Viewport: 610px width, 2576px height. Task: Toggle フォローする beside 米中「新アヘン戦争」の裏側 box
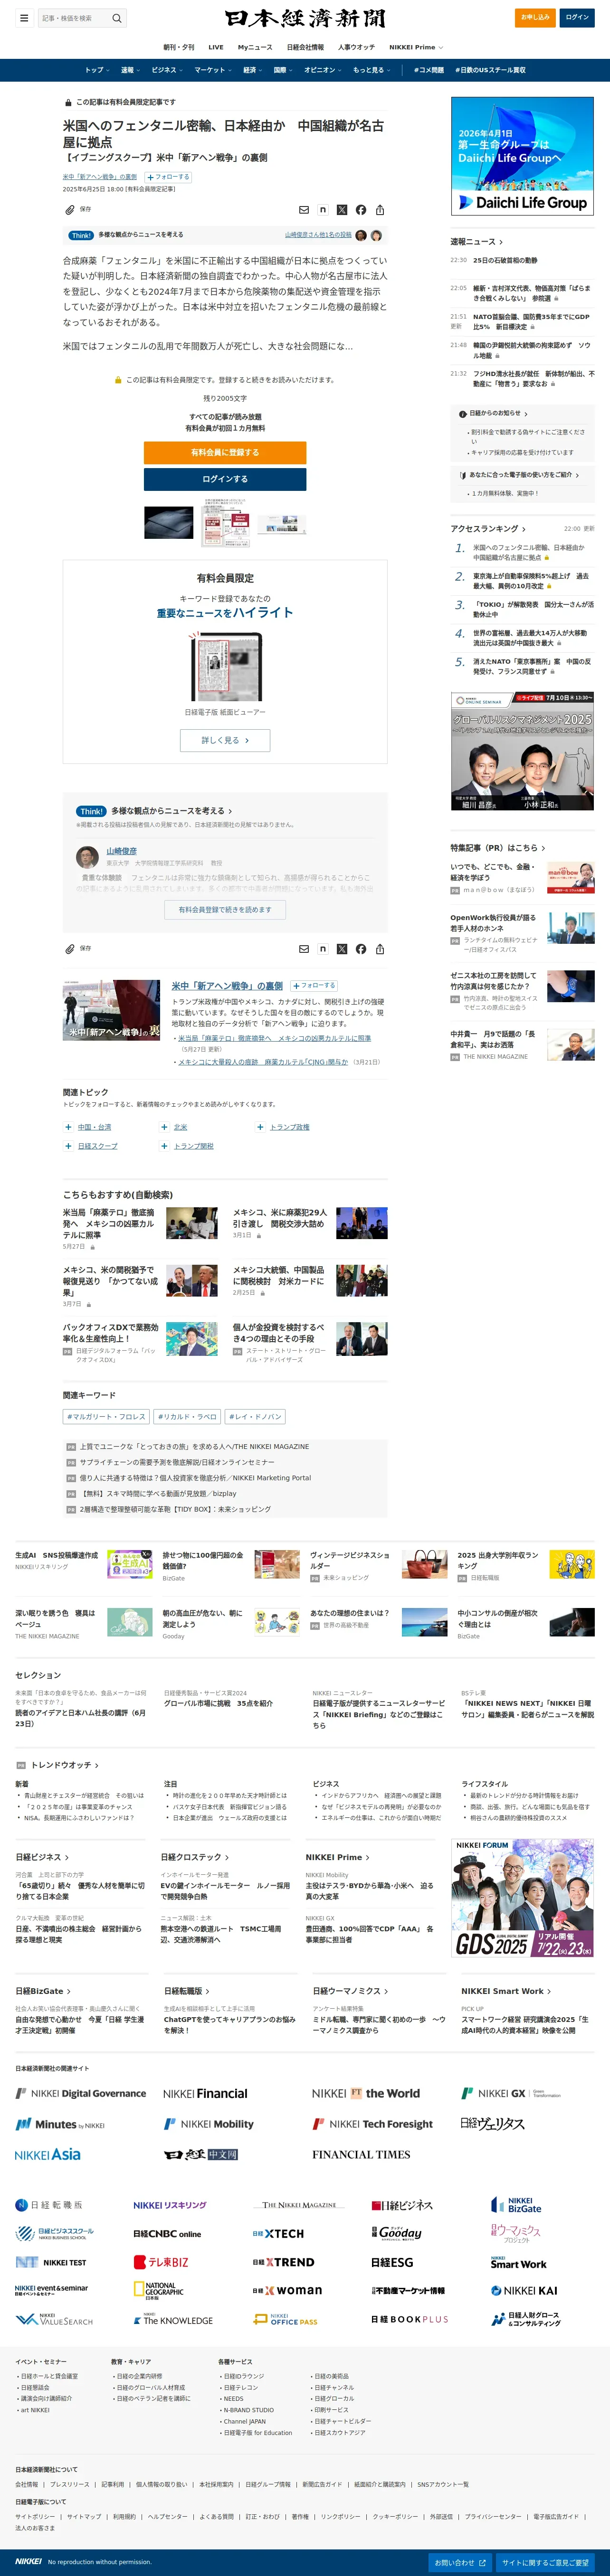314,986
